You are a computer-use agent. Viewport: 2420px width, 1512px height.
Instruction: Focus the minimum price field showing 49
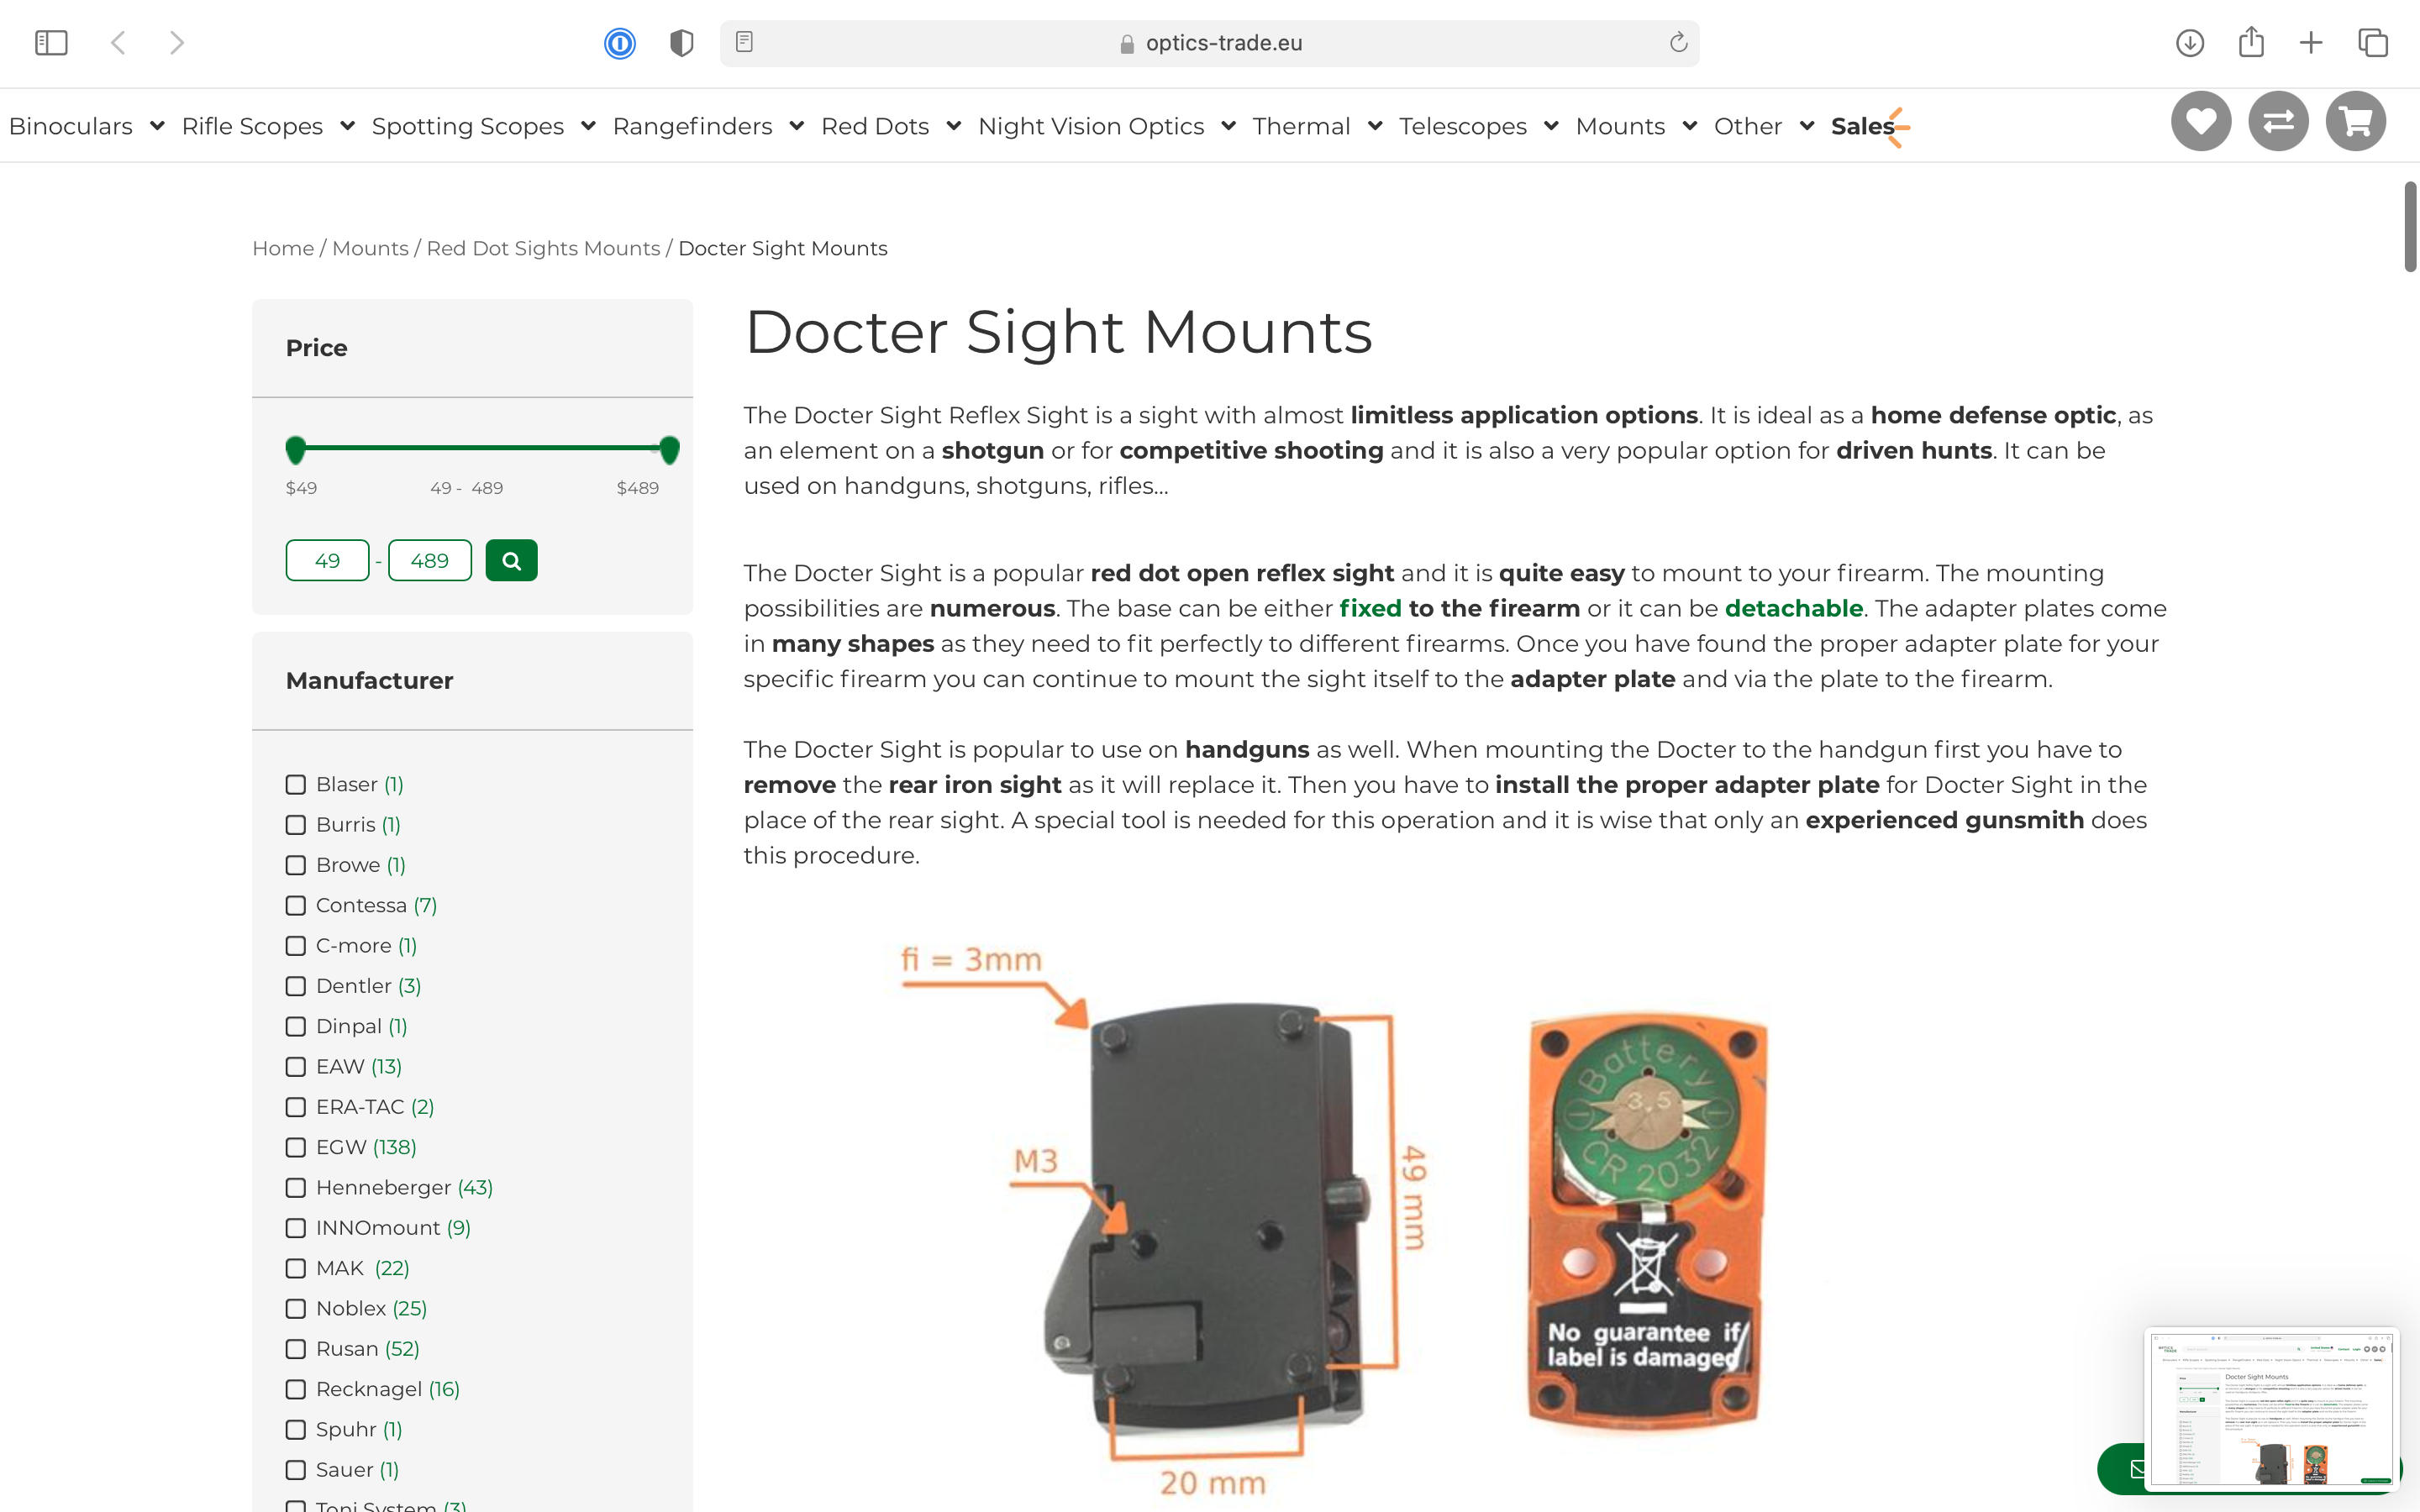click(328, 560)
